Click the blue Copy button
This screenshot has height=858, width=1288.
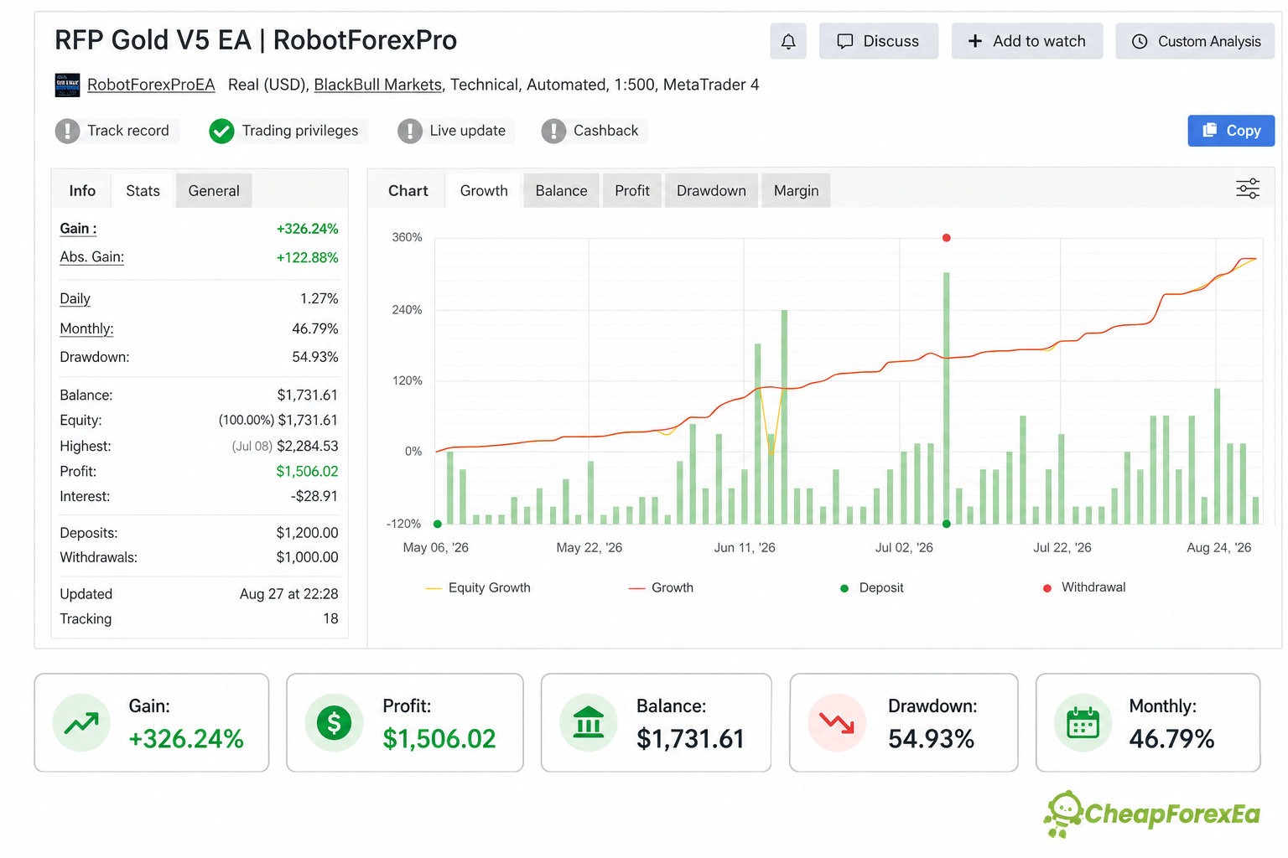pyautogui.click(x=1231, y=131)
